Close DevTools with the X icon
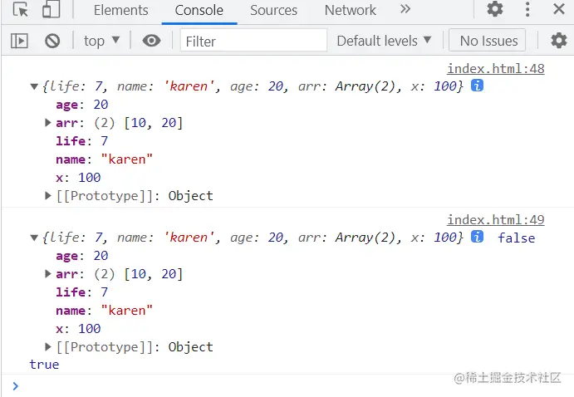 [x=558, y=9]
